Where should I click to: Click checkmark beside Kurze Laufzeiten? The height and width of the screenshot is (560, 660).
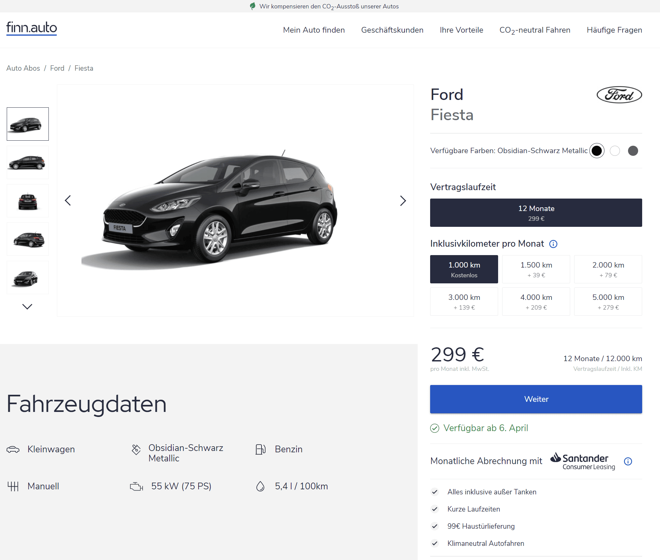pos(435,509)
